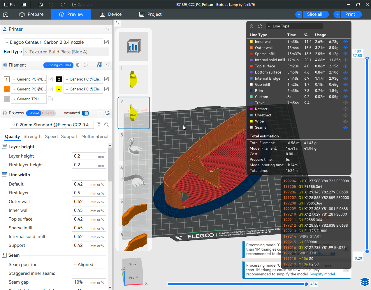Hide Inner wall lines using eye icon
This screenshot has height=290, width=371.
click(345, 42)
